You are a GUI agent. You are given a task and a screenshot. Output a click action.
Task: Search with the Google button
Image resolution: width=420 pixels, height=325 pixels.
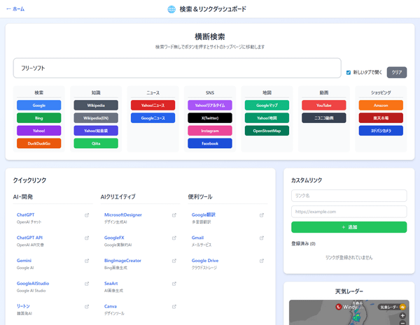tap(39, 105)
